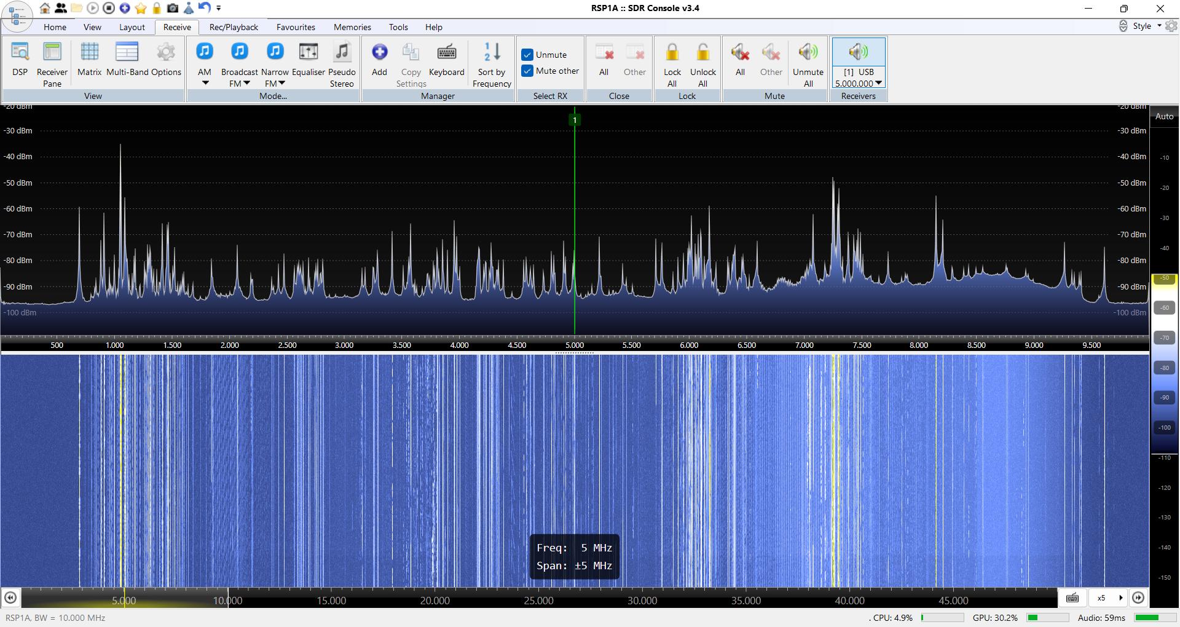Click the stop icon in quick access toolbar
Image resolution: width=1180 pixels, height=627 pixels.
pos(109,8)
